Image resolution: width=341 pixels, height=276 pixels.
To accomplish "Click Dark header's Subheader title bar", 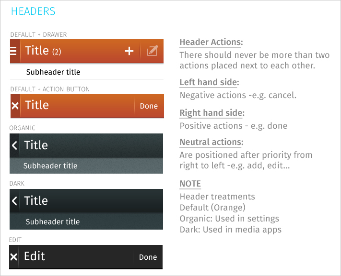I will 86,221.
